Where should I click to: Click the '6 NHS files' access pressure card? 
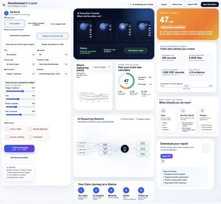click(200, 60)
